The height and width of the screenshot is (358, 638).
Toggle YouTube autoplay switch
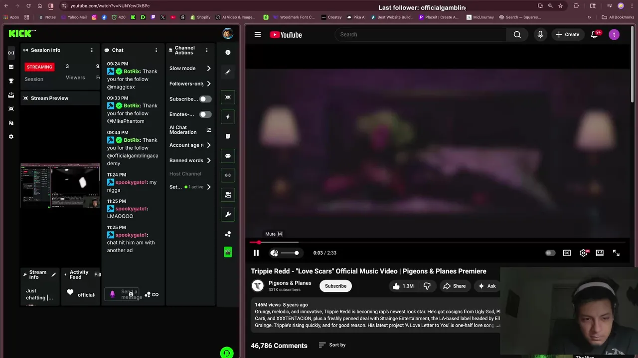[x=550, y=253]
